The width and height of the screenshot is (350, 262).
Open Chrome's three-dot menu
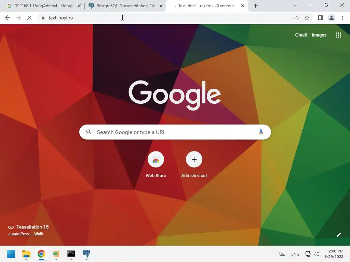tap(342, 18)
